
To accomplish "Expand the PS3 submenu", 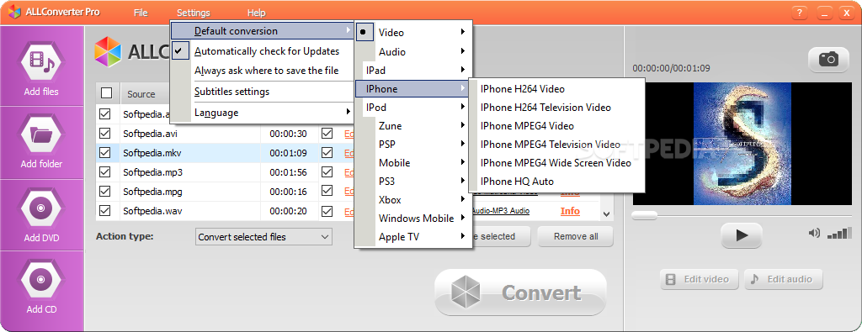I will pos(413,181).
